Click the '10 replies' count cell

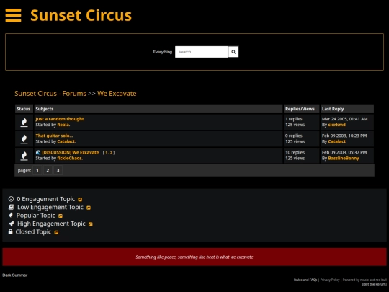tap(295, 152)
